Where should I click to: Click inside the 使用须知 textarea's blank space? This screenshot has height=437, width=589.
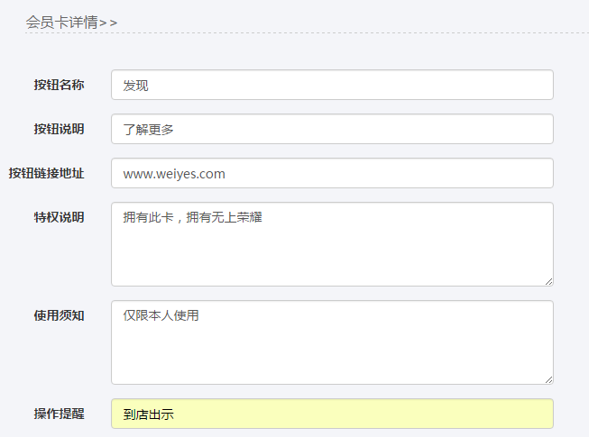332,352
